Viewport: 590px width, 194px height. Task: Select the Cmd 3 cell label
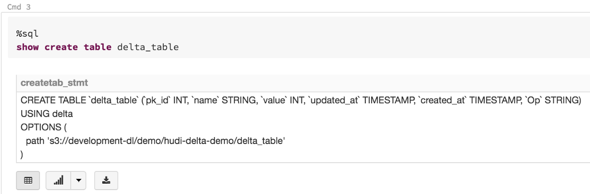tap(18, 6)
